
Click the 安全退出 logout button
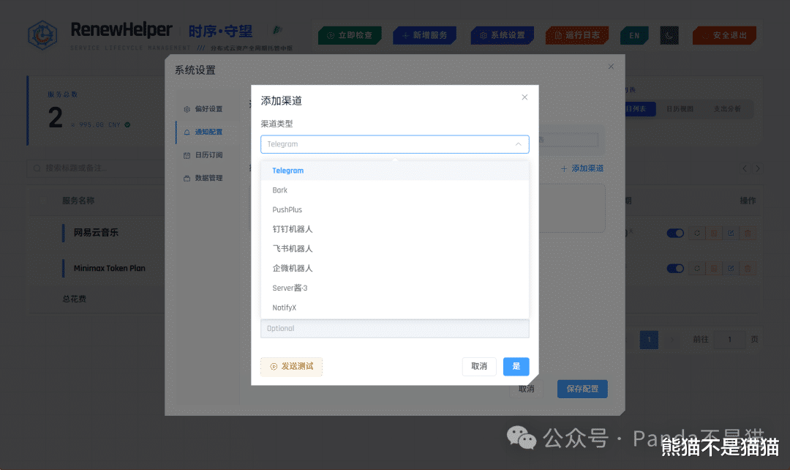[x=724, y=35]
